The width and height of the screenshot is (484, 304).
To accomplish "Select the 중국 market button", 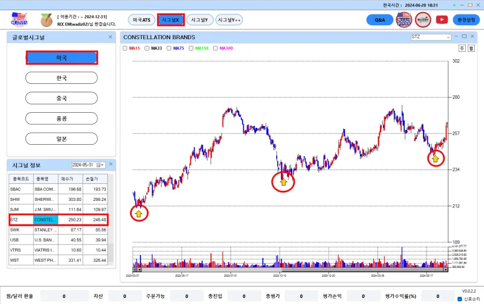I will point(62,98).
